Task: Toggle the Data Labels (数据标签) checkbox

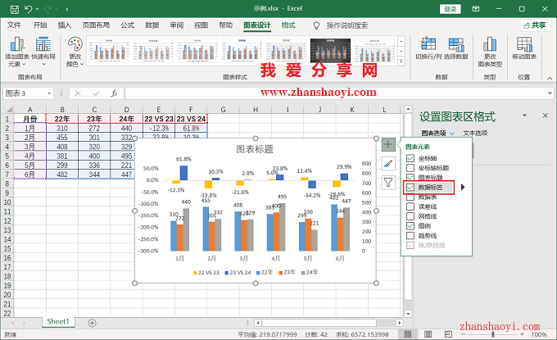Action: [x=410, y=188]
